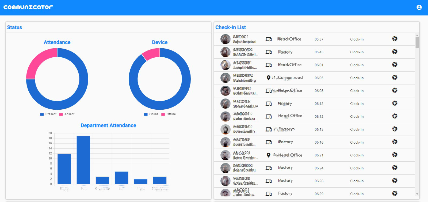Click the device icon in the 06:15 row

(x=269, y=129)
